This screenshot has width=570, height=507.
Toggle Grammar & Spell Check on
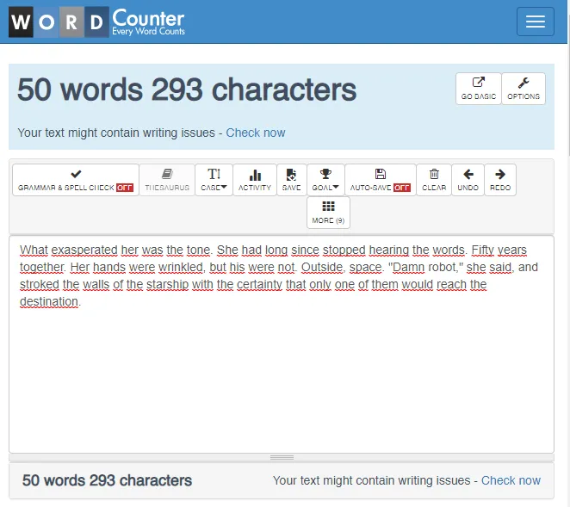[x=76, y=180]
